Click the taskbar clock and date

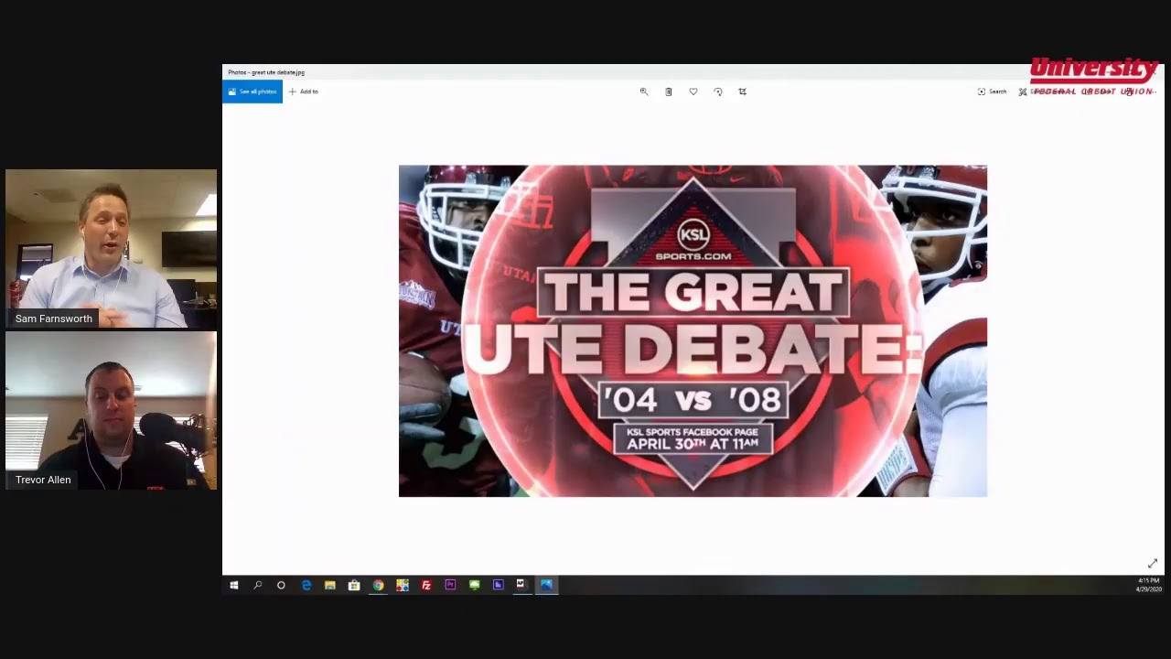click(1149, 585)
